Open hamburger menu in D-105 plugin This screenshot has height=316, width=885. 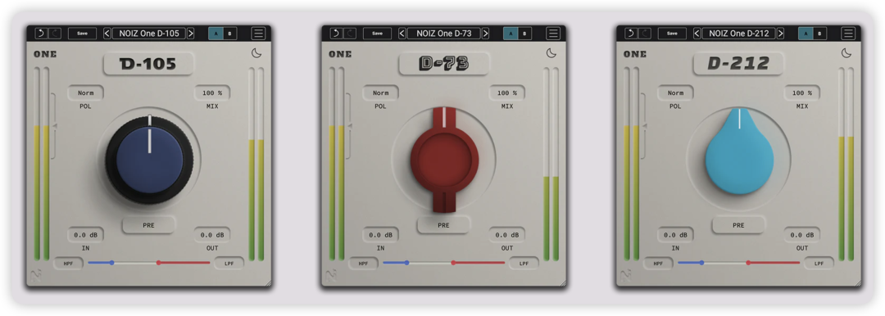(x=258, y=34)
